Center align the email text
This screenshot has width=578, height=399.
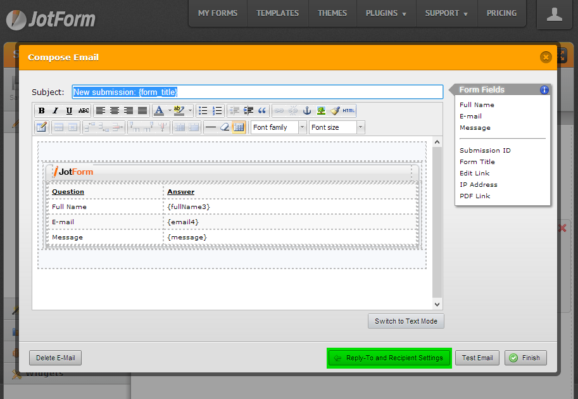tap(115, 111)
